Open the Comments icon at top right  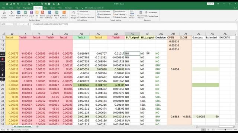235,8
